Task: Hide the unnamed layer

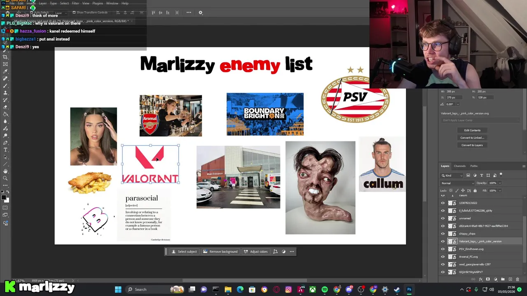Action: [x=443, y=218]
